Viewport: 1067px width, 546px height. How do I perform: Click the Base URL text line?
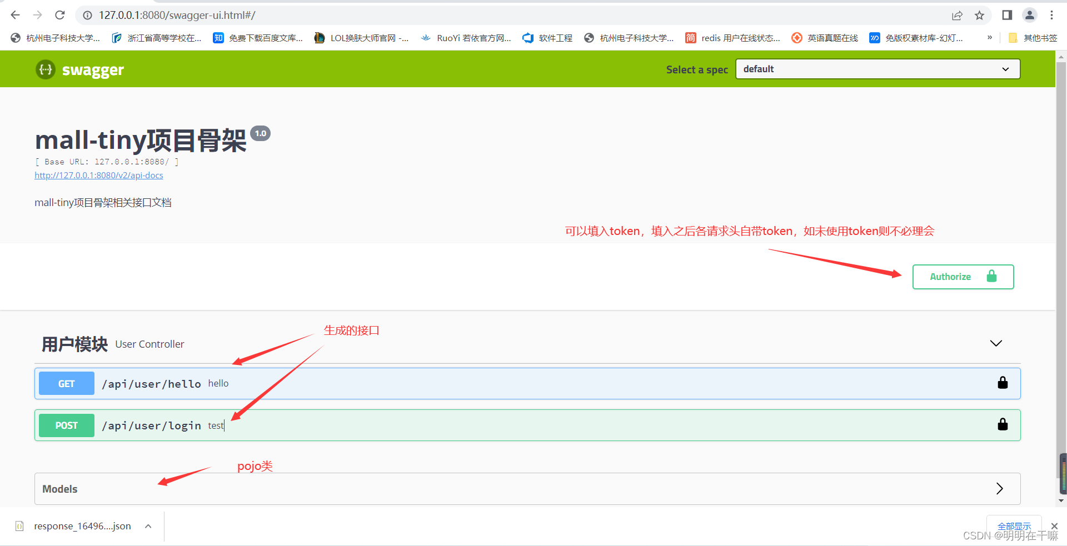(x=107, y=162)
